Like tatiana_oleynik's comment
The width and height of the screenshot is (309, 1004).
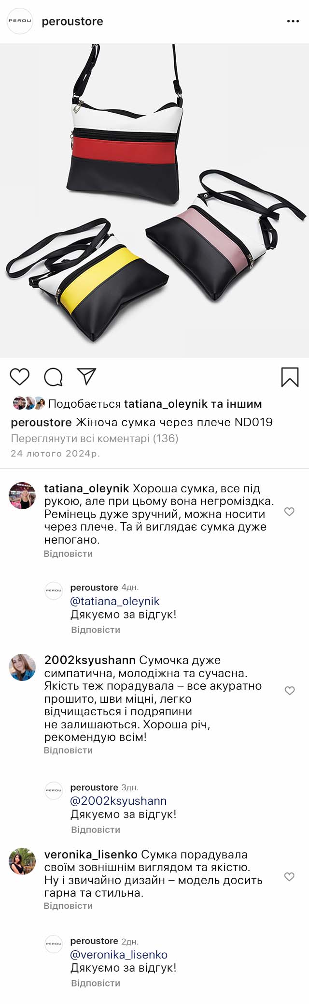click(289, 512)
